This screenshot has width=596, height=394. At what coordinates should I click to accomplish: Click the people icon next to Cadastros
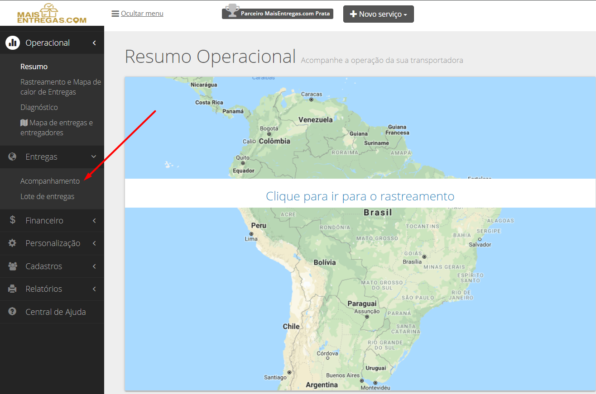(x=13, y=266)
